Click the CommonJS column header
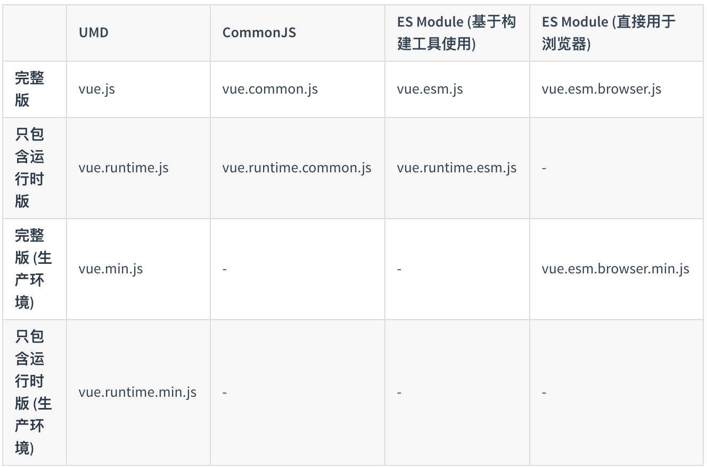Image resolution: width=707 pixels, height=467 pixels. [259, 32]
